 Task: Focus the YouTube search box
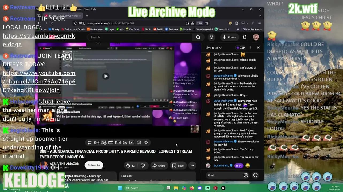click(140, 37)
